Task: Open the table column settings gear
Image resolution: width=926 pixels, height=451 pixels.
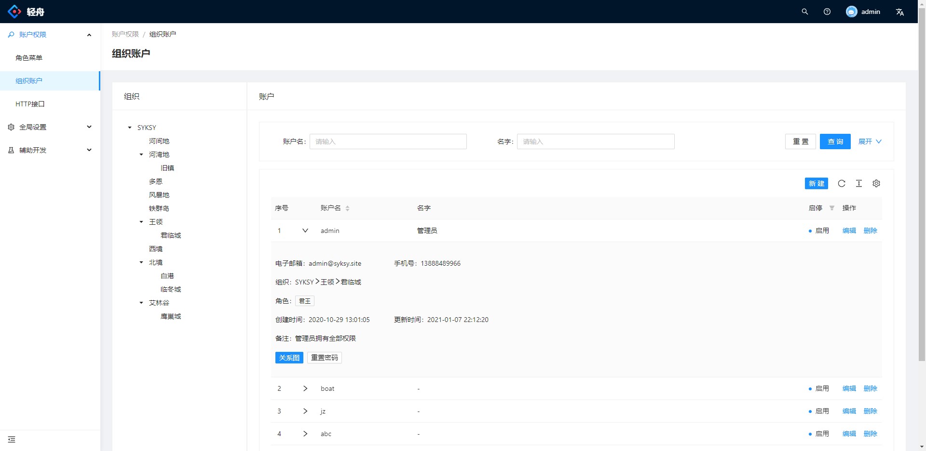Action: [876, 183]
